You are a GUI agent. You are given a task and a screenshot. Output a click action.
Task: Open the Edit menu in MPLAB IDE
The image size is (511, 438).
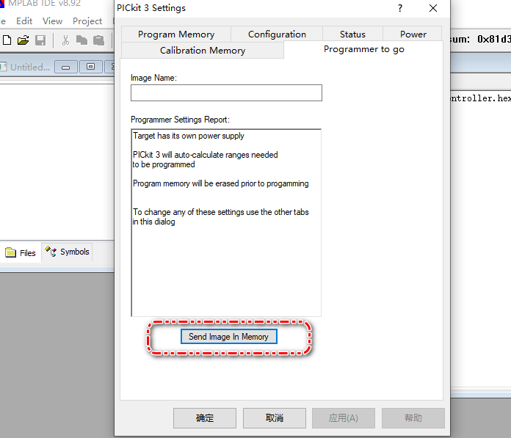click(x=24, y=21)
